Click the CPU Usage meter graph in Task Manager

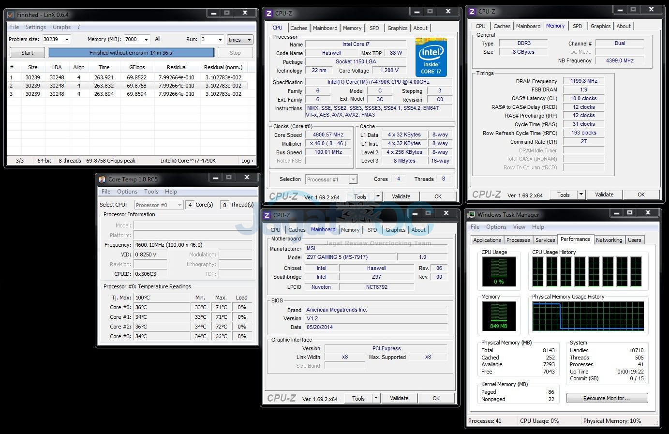pyautogui.click(x=498, y=271)
